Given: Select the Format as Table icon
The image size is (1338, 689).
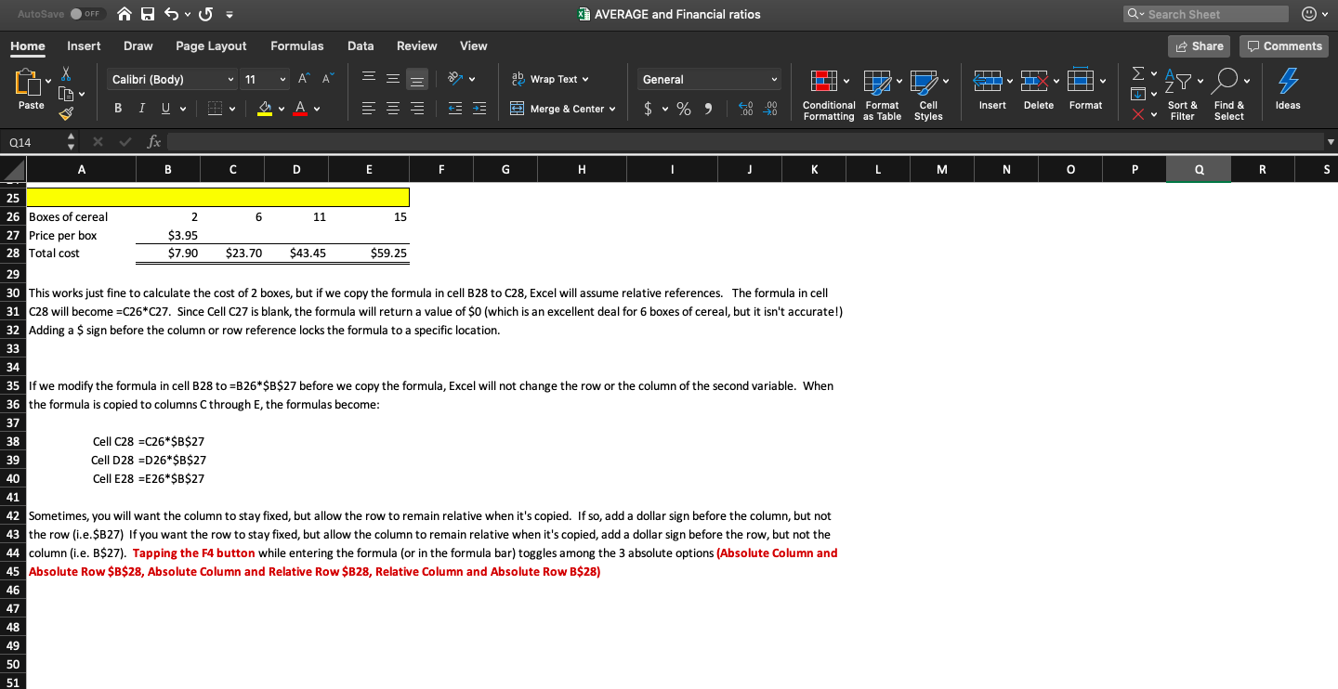Looking at the screenshot, I should (876, 82).
